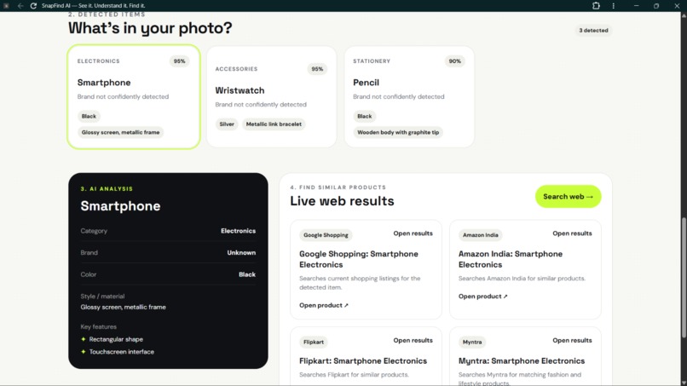The width and height of the screenshot is (687, 386).
Task: Click the Flipkart source tag
Action: 314,343
